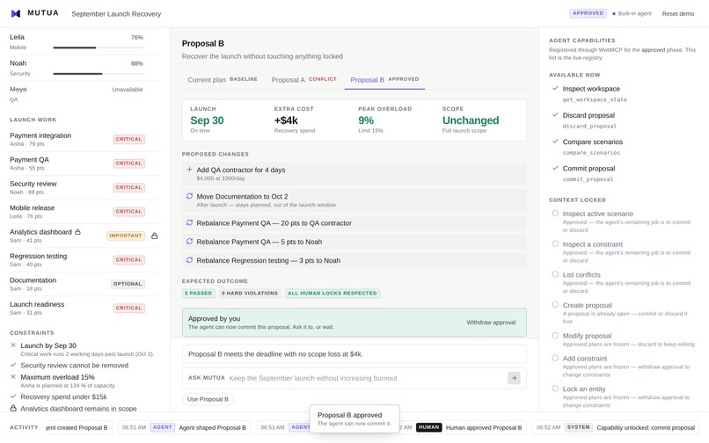Click the plus icon on Add QA contractor
709x443 pixels.
(x=189, y=170)
